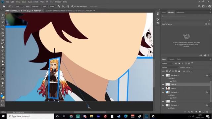The image size is (212, 119).
Task: Toggle Effects visibility under Rectangle 2
Action: 169,78
